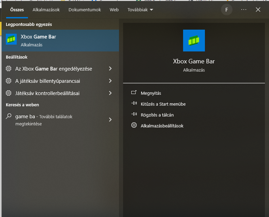Viewport: 269px width, 217px height.
Task: Click the Xbox Game Bar title in details pane
Action: [x=194, y=61]
